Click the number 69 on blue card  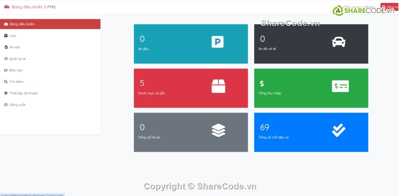[265, 127]
